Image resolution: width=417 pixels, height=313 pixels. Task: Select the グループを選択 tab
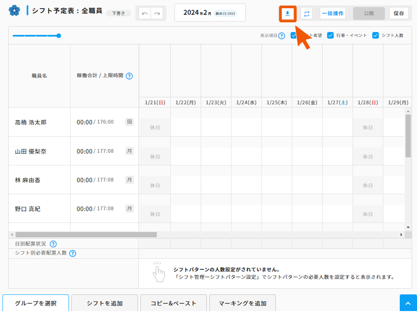(36, 303)
